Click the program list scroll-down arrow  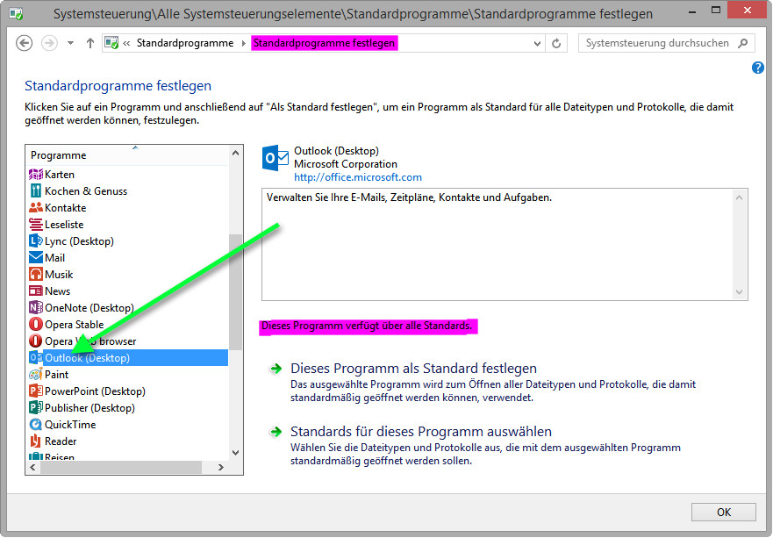236,453
